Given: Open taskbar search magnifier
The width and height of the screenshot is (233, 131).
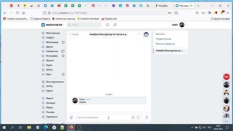Looking at the screenshot, I should tap(12, 127).
